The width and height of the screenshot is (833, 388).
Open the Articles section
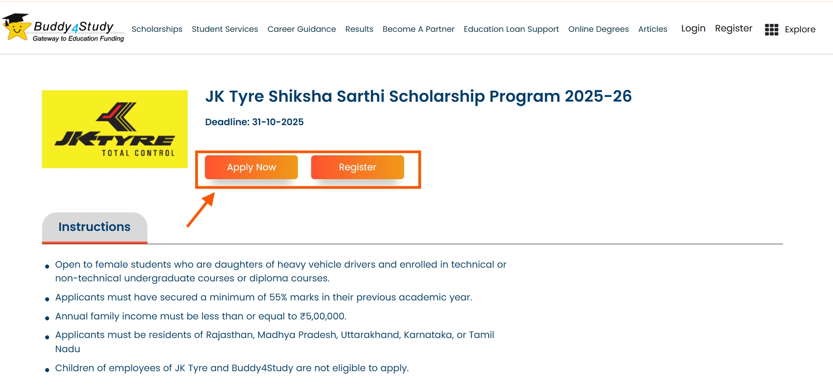point(653,29)
